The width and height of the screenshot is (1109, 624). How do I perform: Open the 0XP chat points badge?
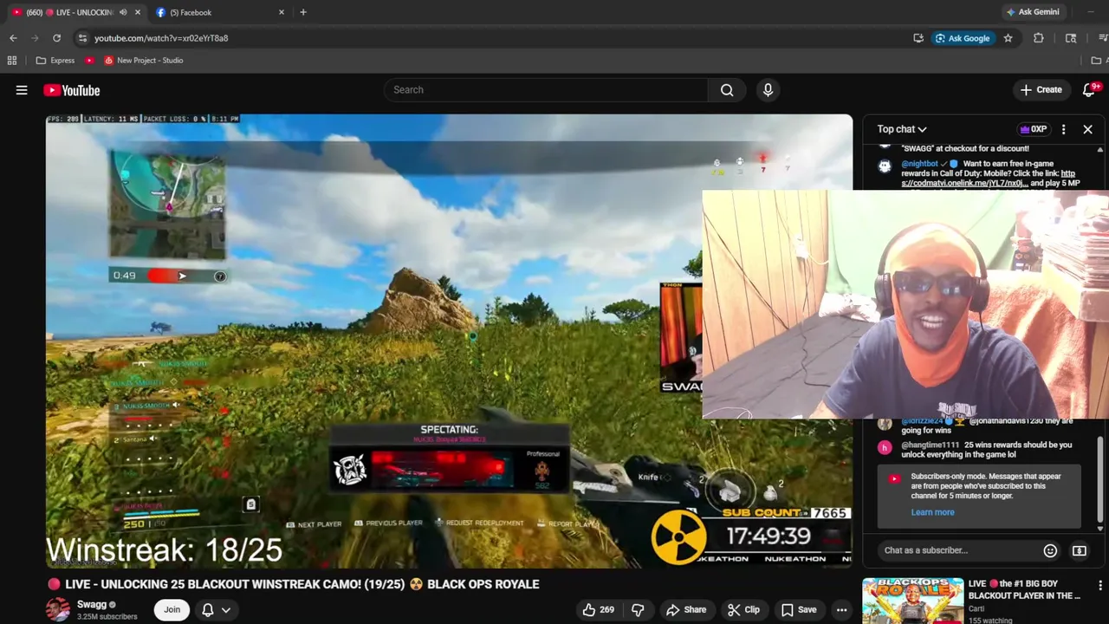pos(1034,129)
